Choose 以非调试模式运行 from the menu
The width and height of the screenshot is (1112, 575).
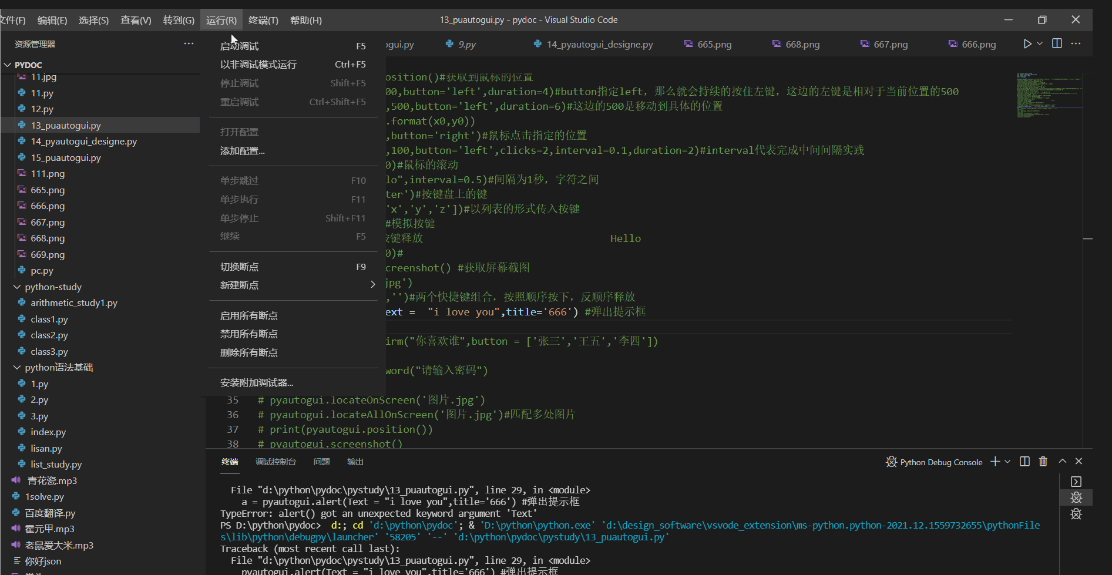(293, 65)
